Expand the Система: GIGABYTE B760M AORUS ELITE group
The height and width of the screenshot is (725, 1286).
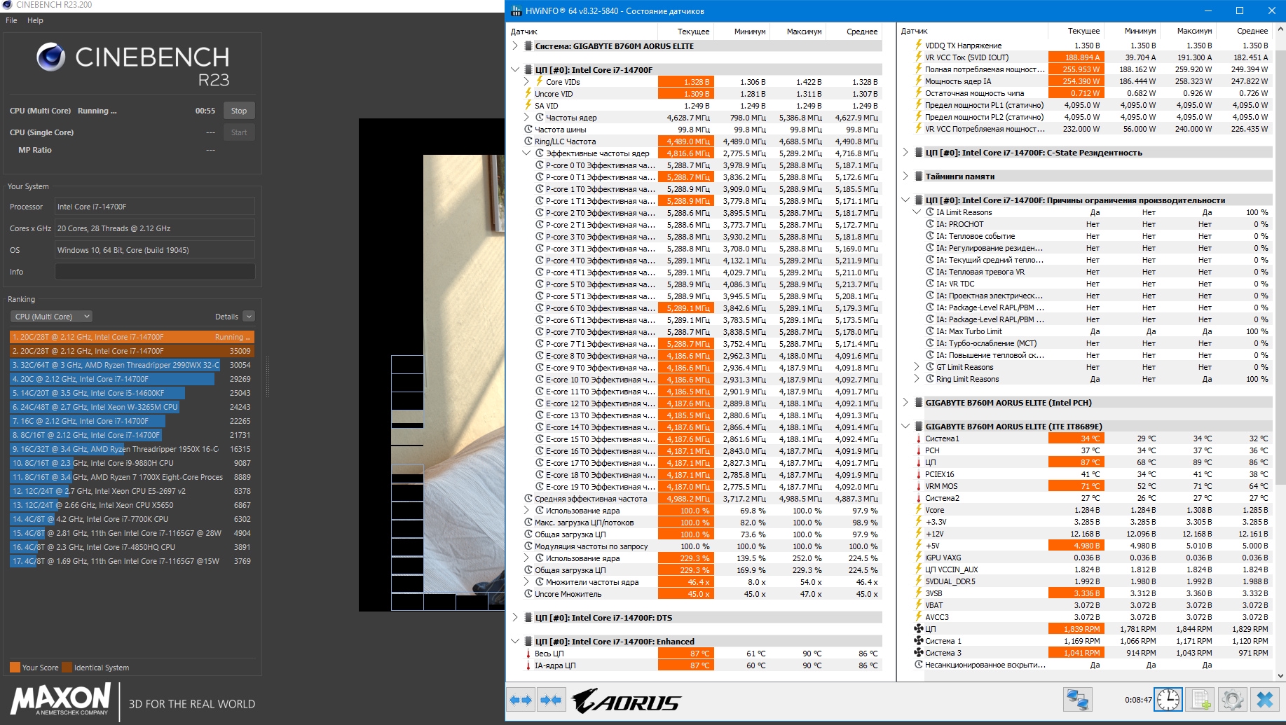[515, 46]
